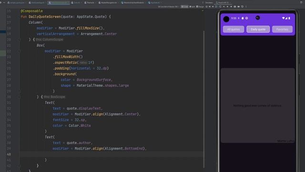Screen dimensions: 305x172
Task: Click the battery icon in phone status bar
Action: point(289,18)
